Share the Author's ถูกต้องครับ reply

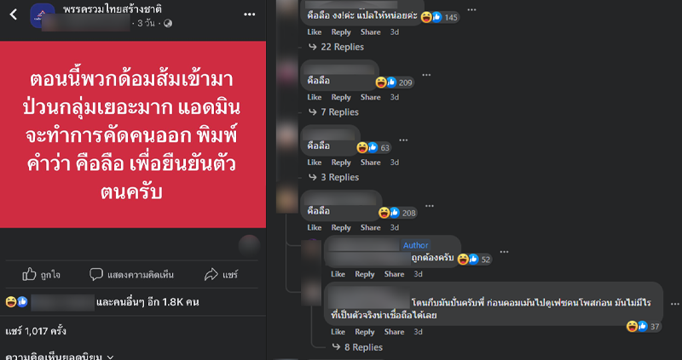point(394,274)
